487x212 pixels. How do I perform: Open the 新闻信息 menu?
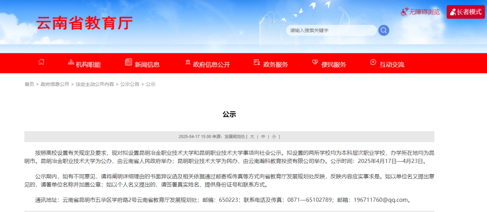pyautogui.click(x=147, y=65)
